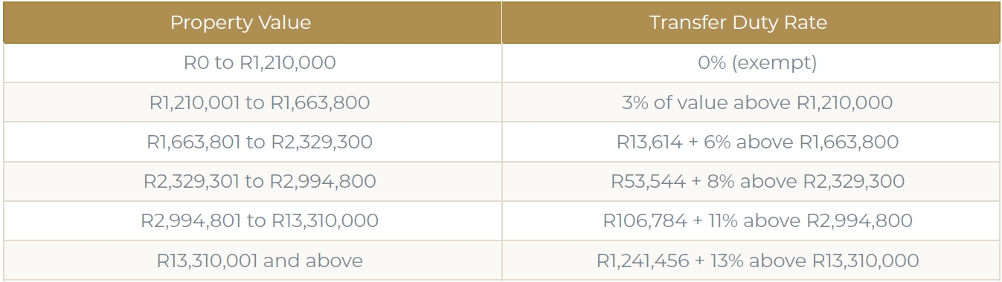
Task: Click the R13,614 base amount text
Action: coord(648,142)
